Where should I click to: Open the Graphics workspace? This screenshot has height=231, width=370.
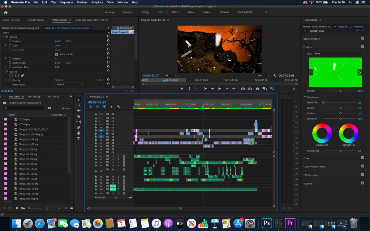click(x=207, y=12)
